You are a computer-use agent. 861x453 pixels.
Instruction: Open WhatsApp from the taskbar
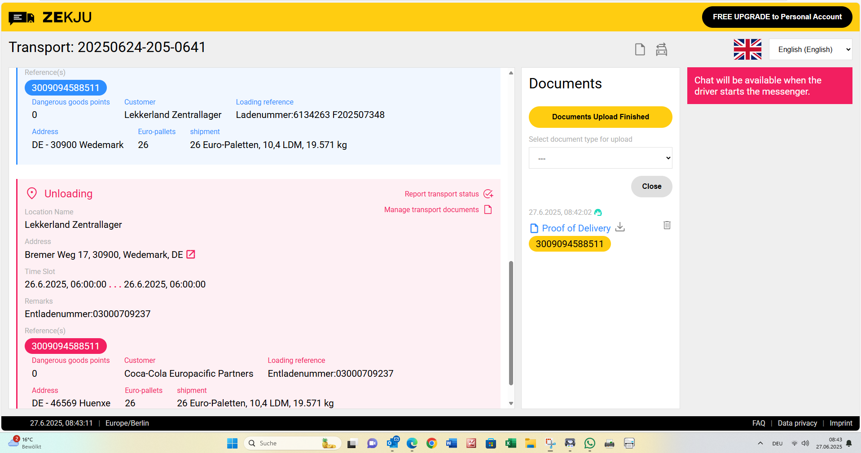click(589, 443)
